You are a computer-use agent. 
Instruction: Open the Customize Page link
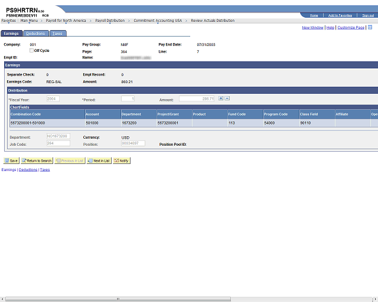[x=351, y=28]
